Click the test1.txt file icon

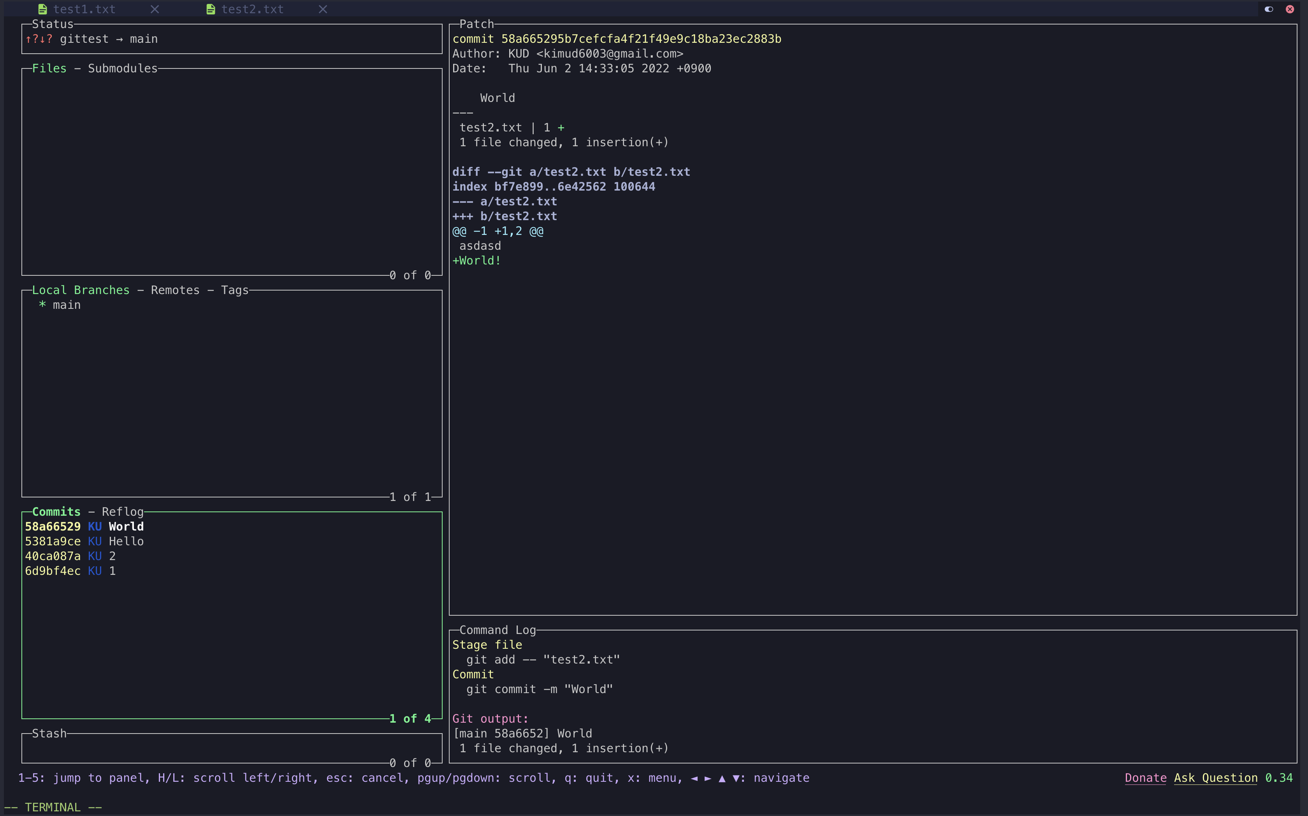[43, 9]
